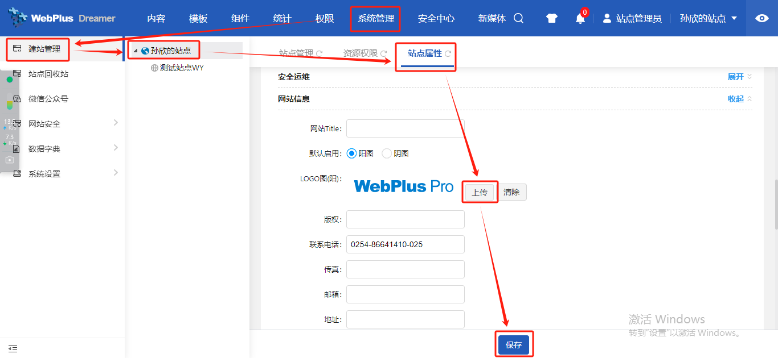Click the 地址 input field
The image size is (778, 358).
tap(406, 319)
